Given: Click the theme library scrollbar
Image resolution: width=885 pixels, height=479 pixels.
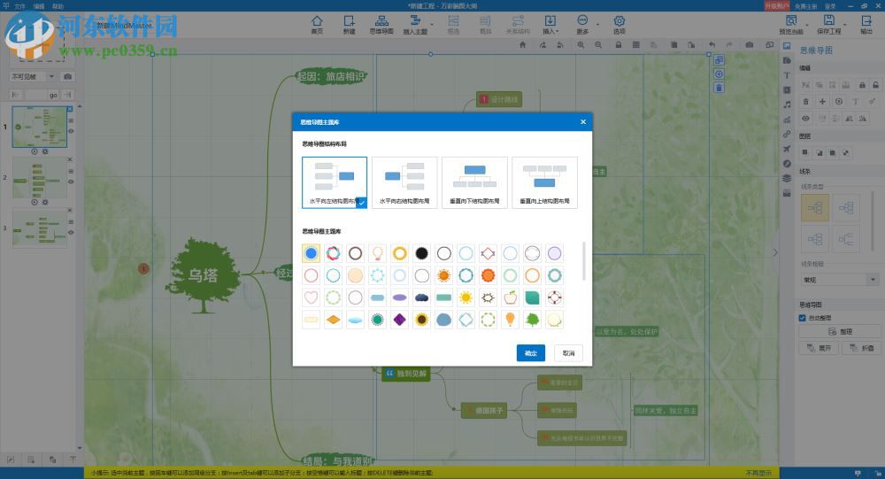Looking at the screenshot, I should coord(583,261).
